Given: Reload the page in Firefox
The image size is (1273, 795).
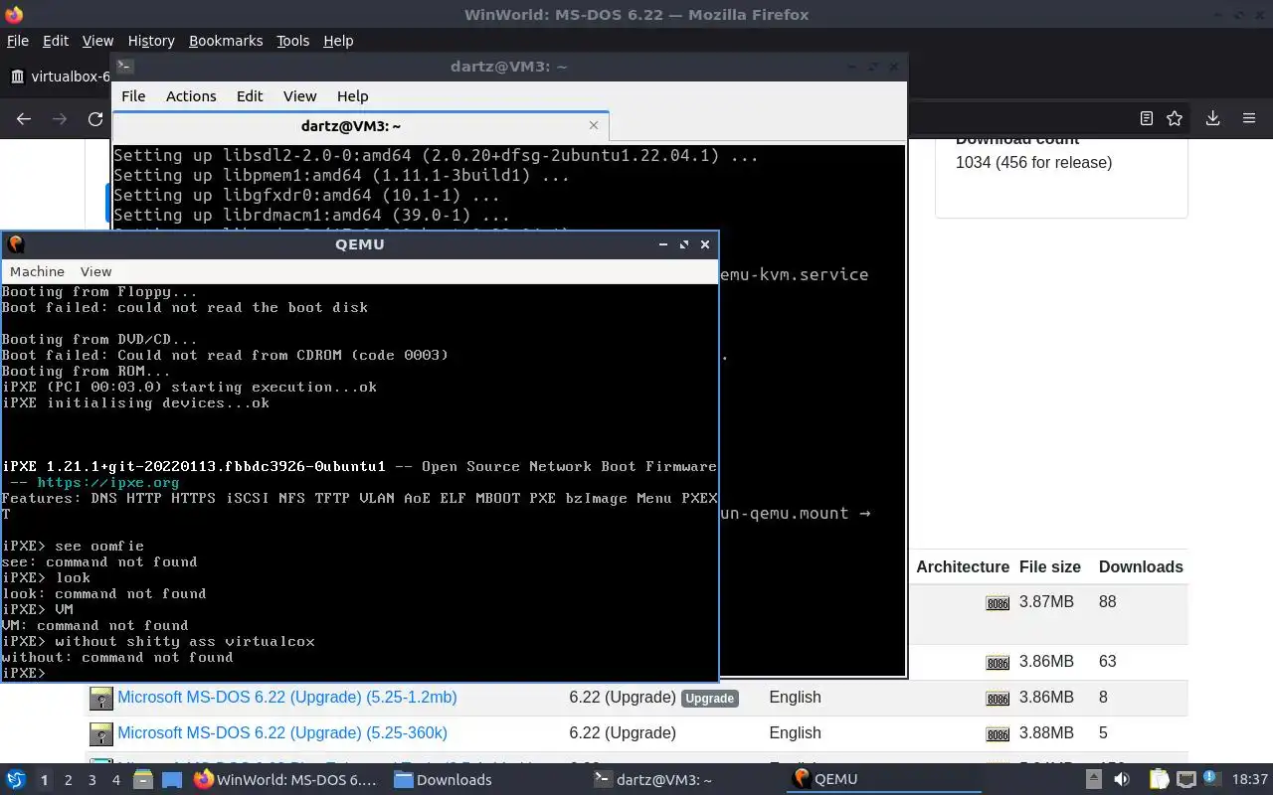Looking at the screenshot, I should tap(95, 118).
